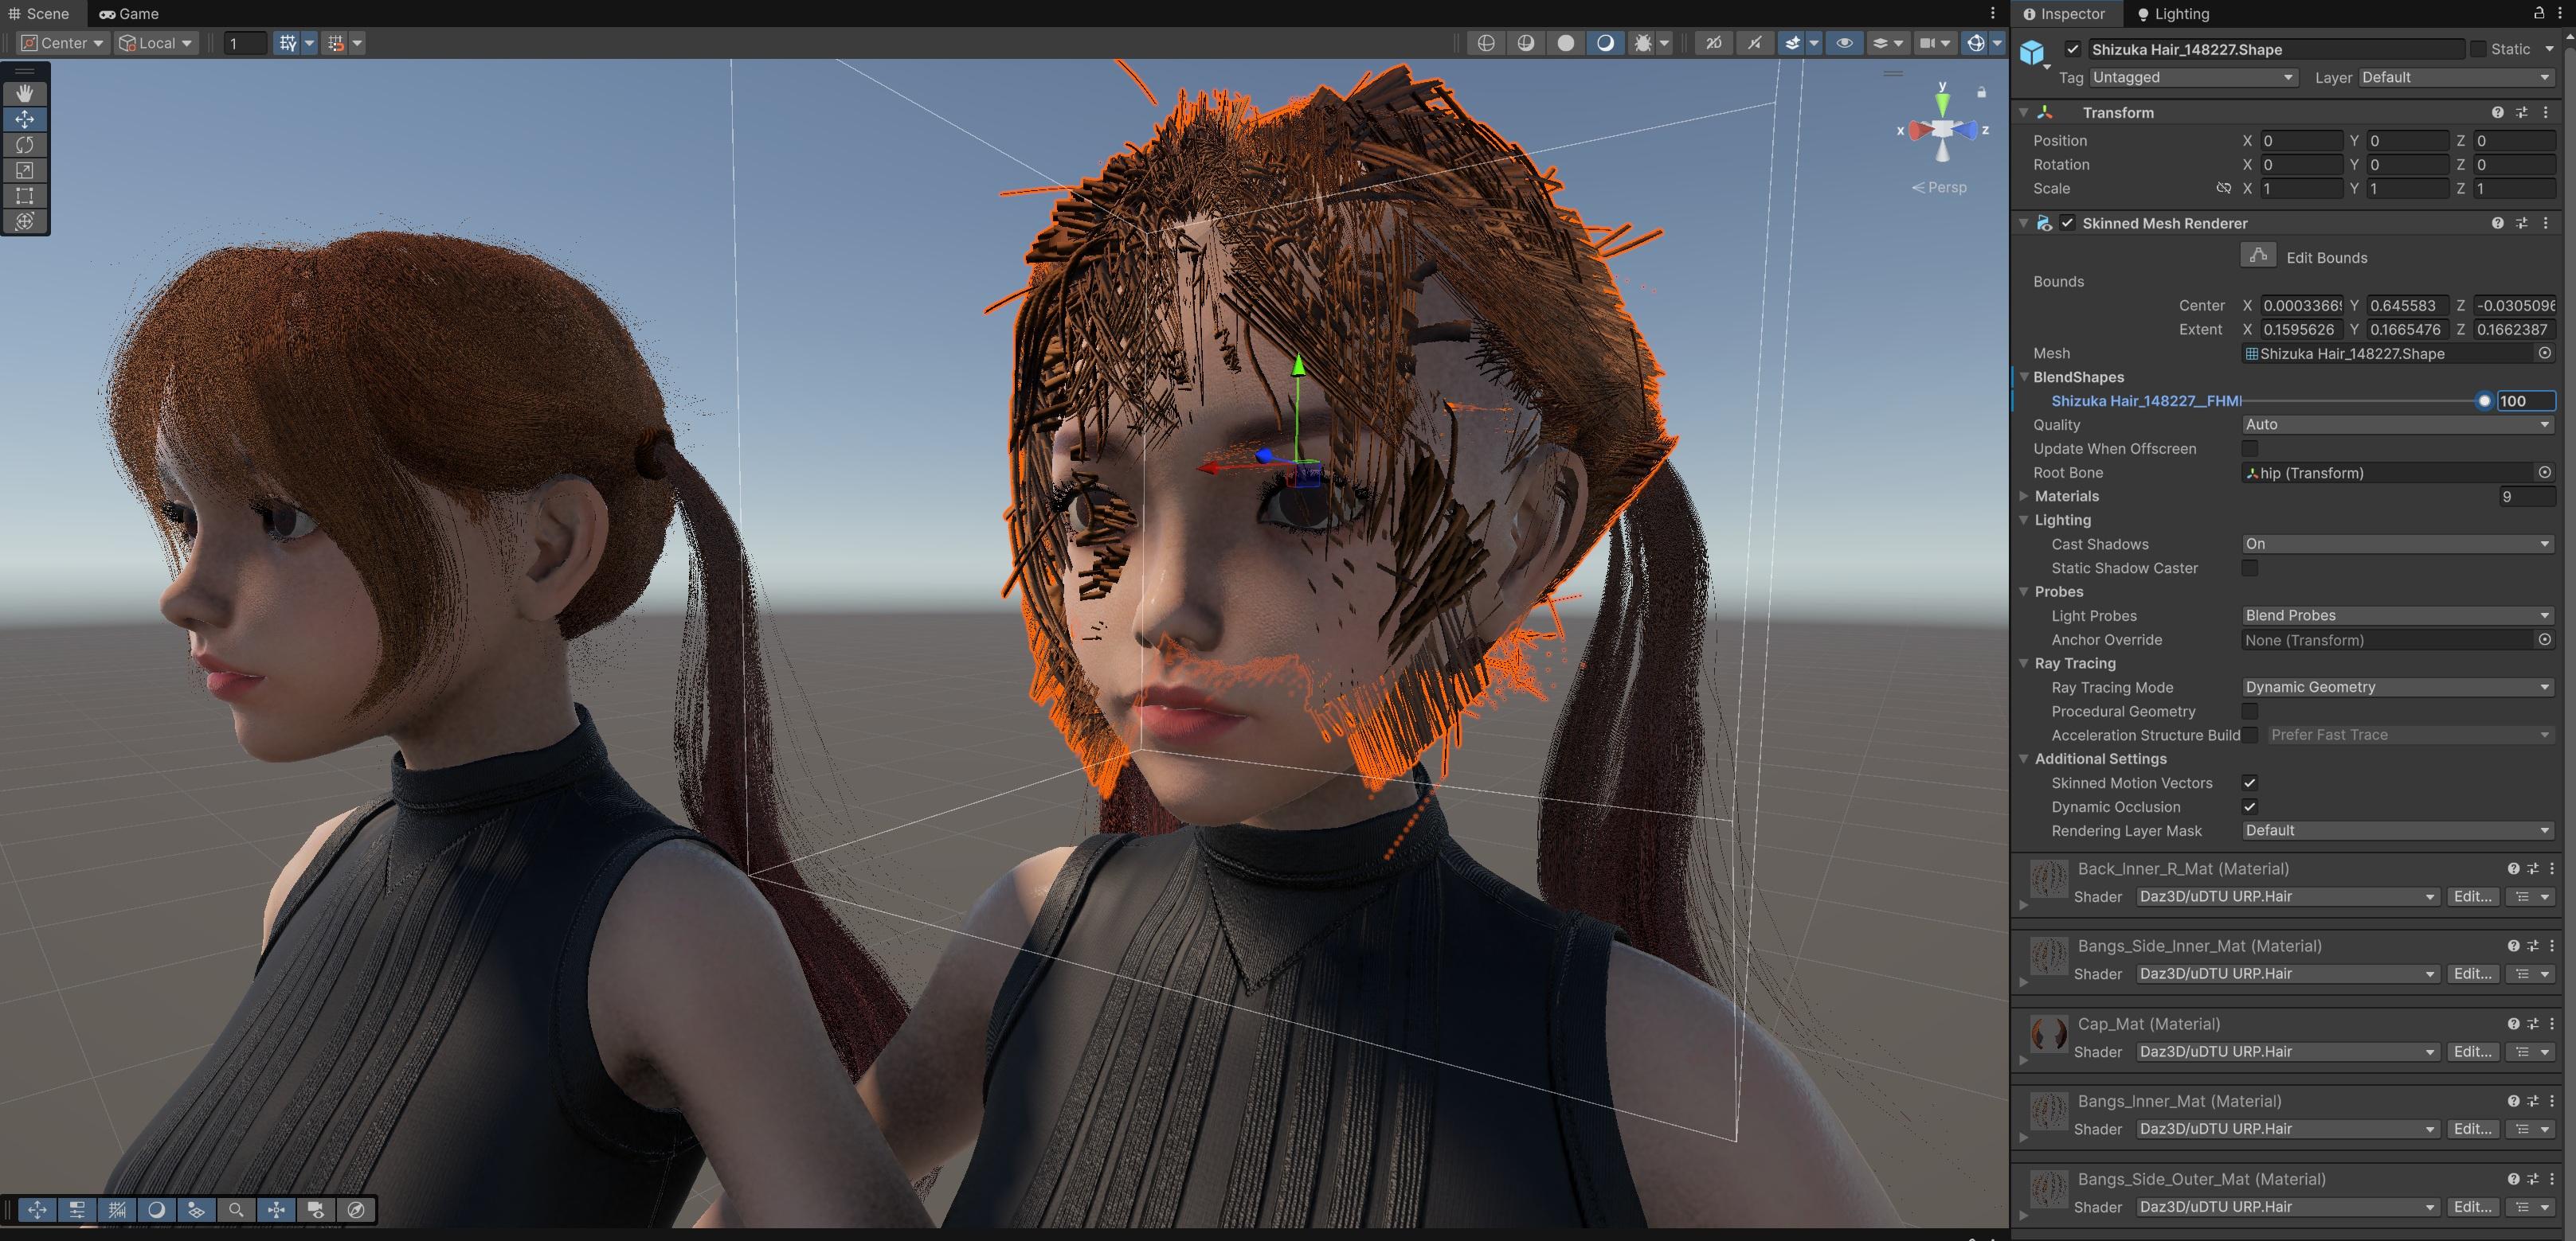Click blendshape Shizuka Hair slider handle

click(2484, 400)
